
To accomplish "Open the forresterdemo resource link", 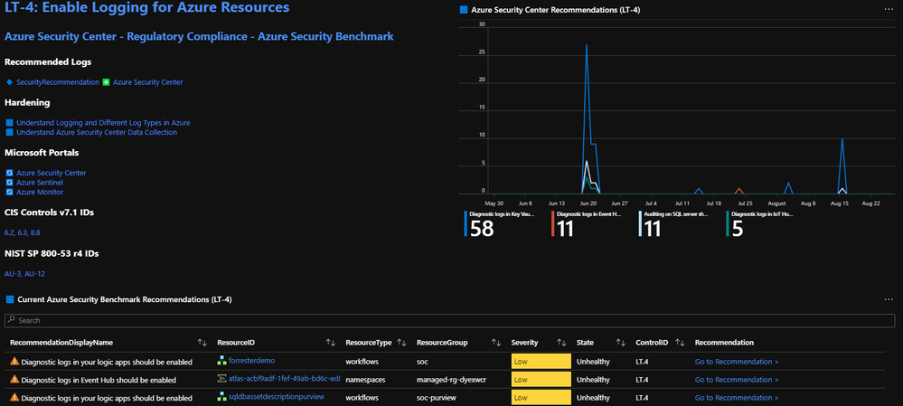I will click(x=251, y=361).
